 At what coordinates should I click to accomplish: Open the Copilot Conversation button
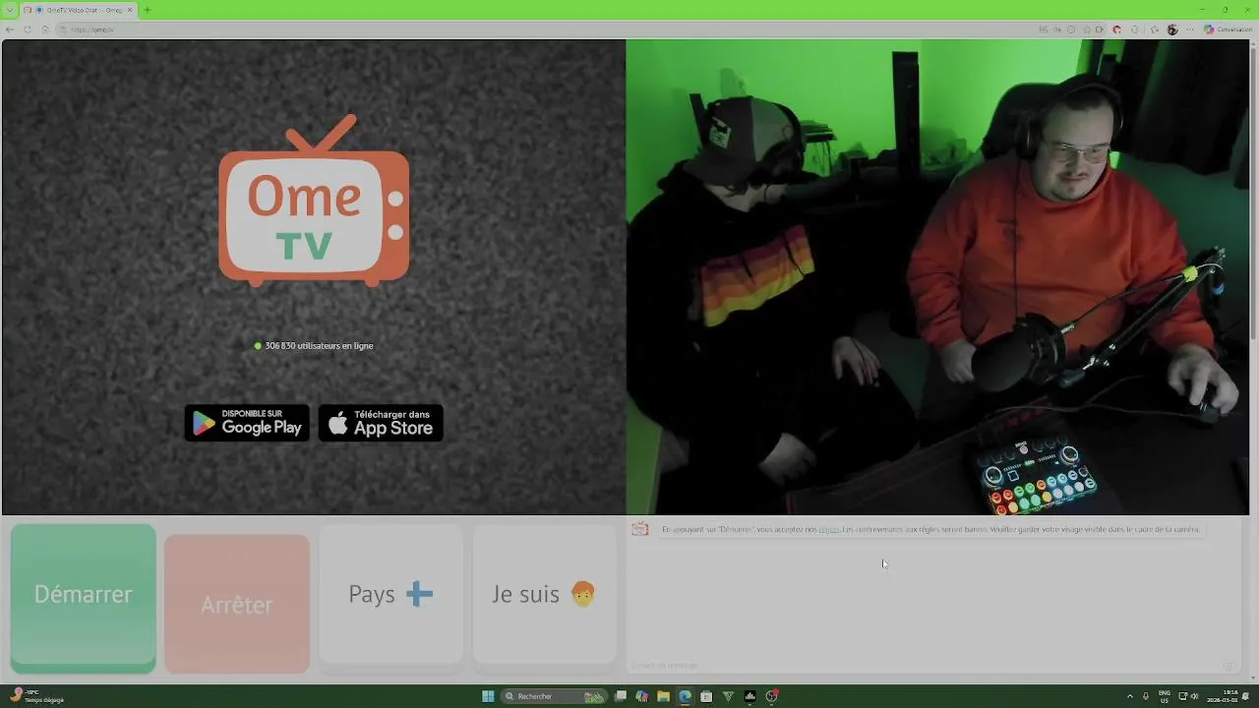[x=1228, y=29]
